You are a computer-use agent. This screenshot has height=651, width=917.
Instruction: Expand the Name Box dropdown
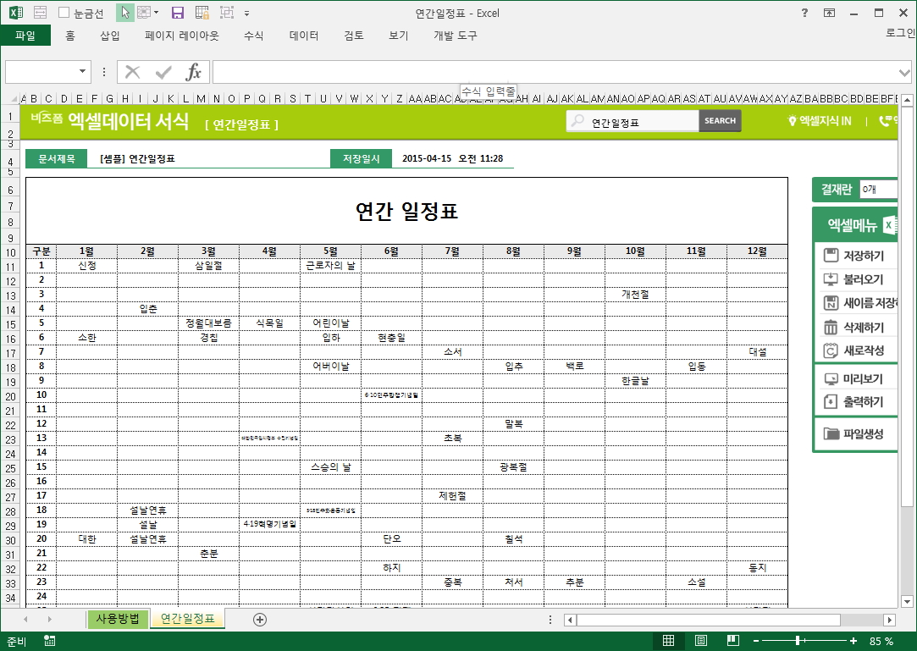click(83, 72)
